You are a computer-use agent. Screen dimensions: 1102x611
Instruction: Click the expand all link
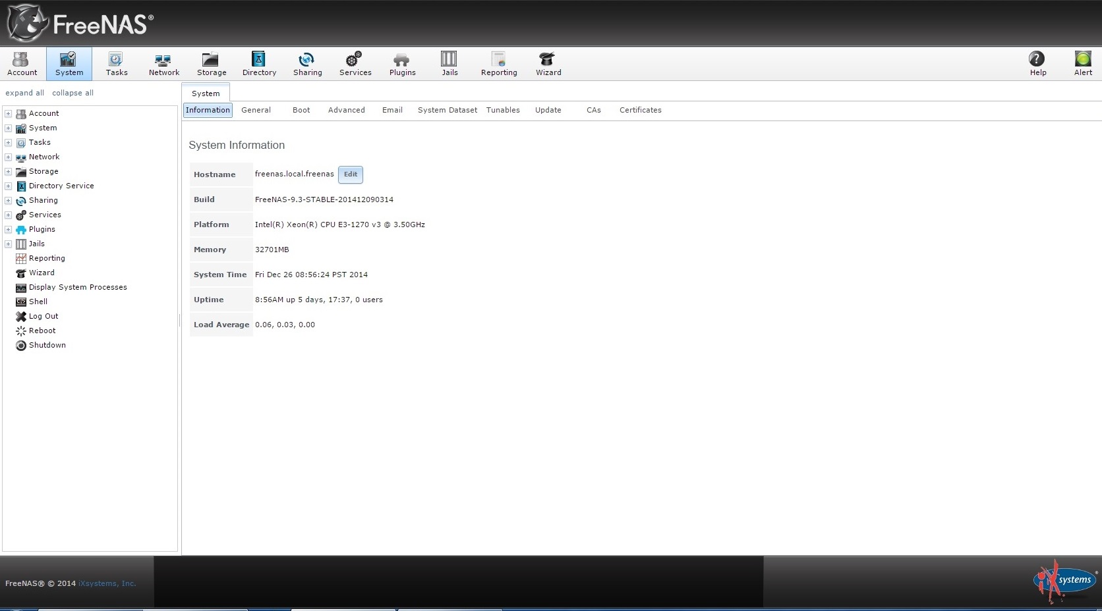[25, 93]
